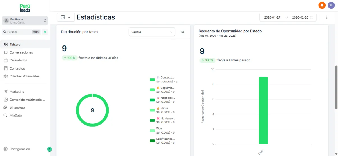Click the WhatsApp icon in sidebar
Screen dimensions: 338x156
[x=6, y=107]
